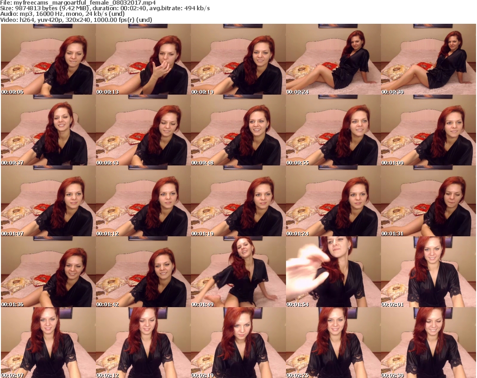Pick the thumbnail marked 00:02:01
Image resolution: width=477 pixels, height=378 pixels.
428,272
